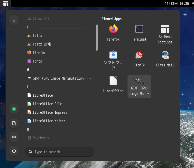Open the Documents sidebar button
Screen dimensions: 194x168
coord(14,123)
